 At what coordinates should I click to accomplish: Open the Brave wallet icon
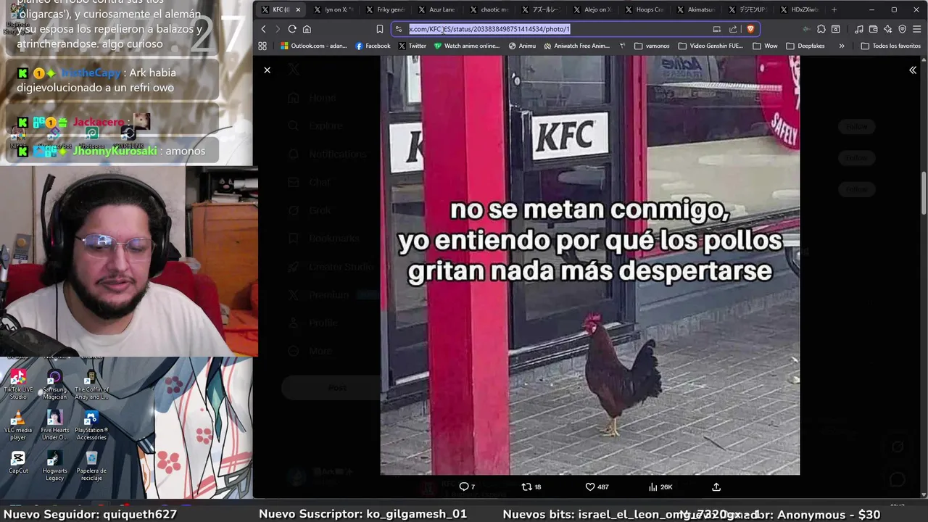pyautogui.click(x=873, y=29)
